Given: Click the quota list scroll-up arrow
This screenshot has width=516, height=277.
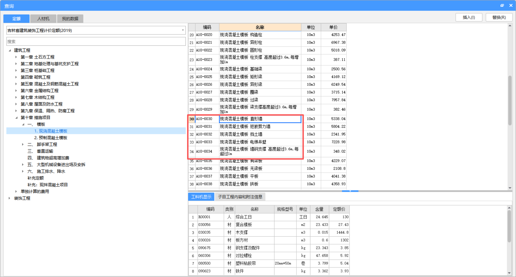Looking at the screenshot, I should point(510,26).
